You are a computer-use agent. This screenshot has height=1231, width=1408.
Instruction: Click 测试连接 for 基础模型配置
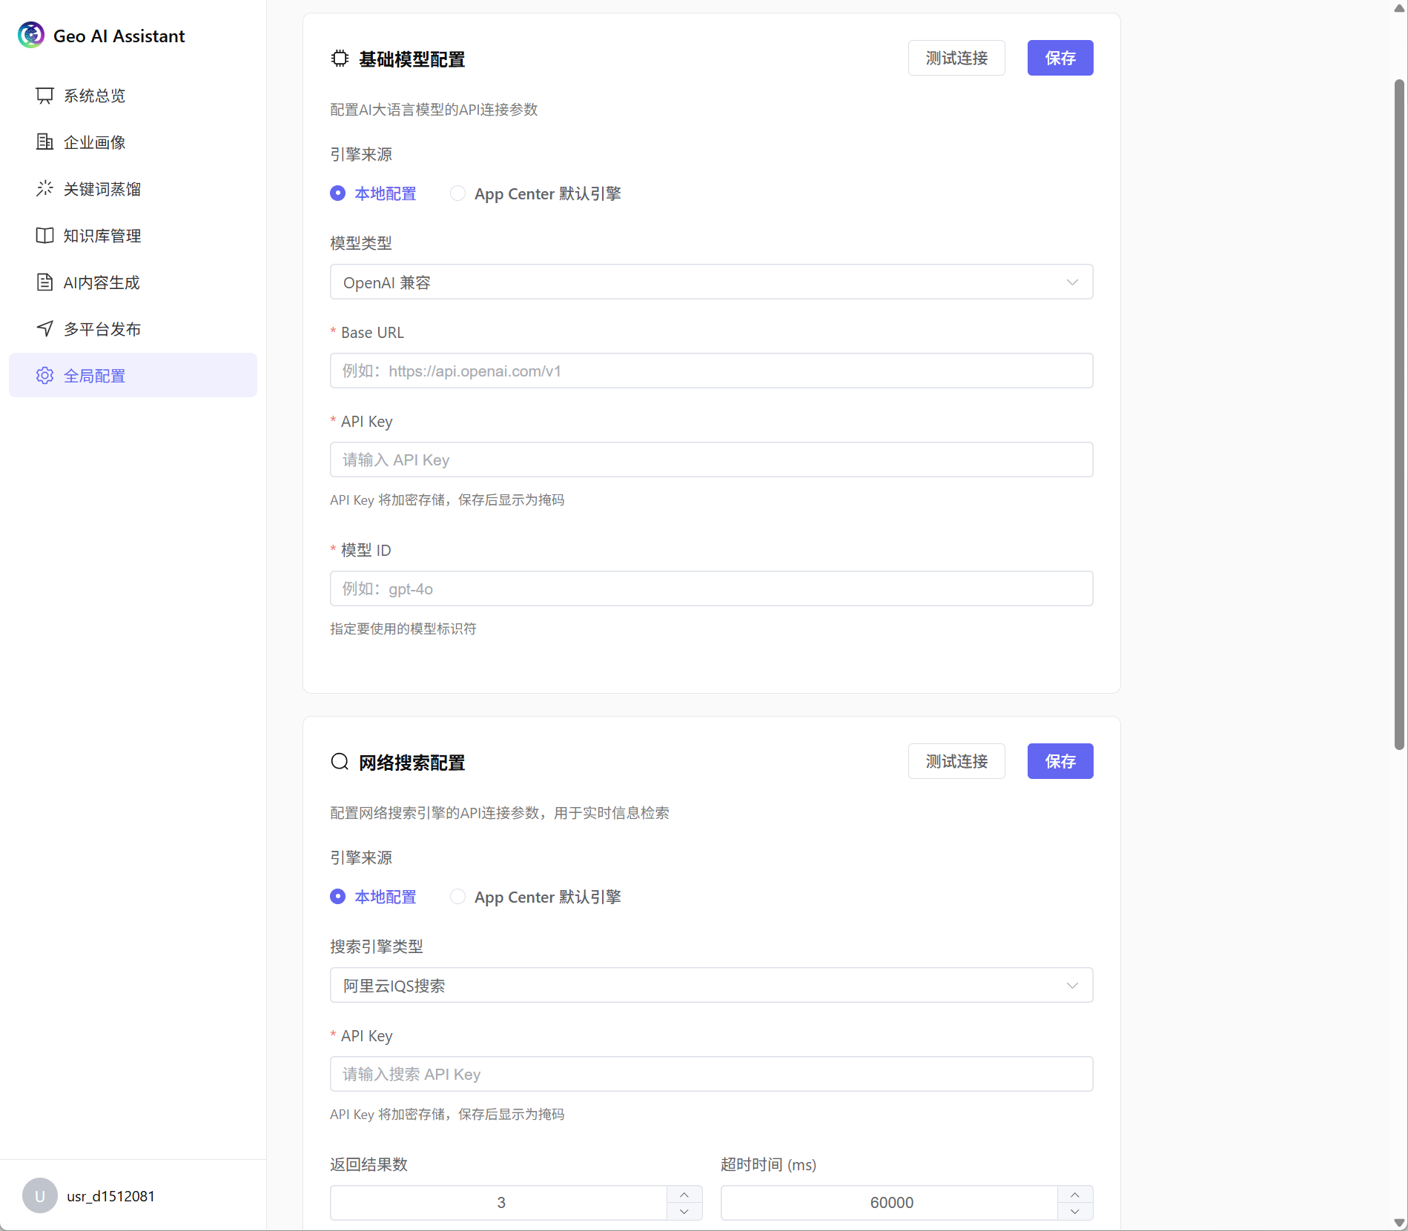pos(956,58)
